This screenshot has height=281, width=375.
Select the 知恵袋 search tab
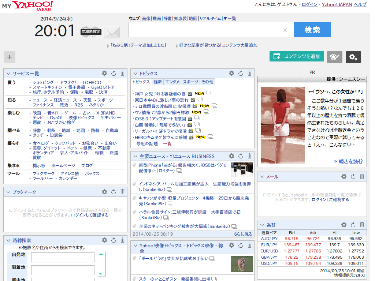pos(180,18)
